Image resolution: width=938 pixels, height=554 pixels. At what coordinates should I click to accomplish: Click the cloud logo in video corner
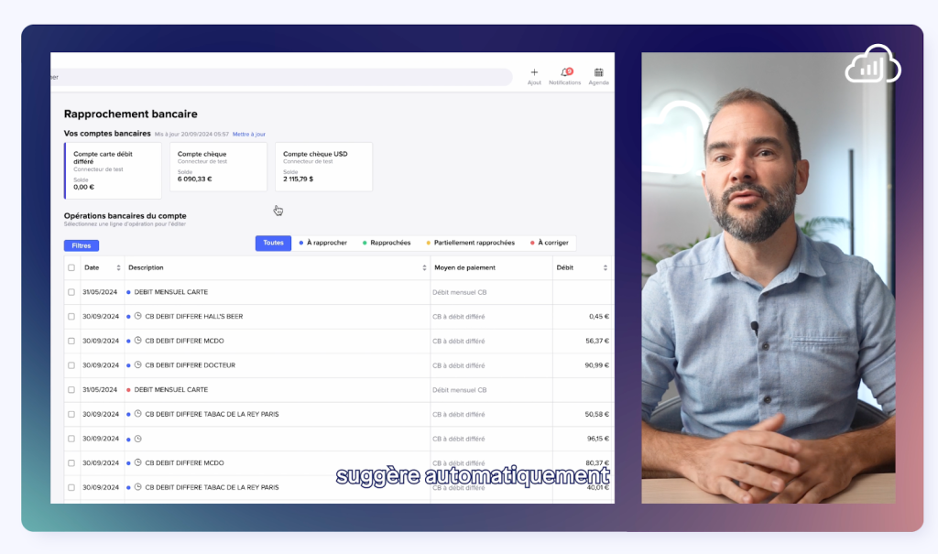(x=872, y=65)
